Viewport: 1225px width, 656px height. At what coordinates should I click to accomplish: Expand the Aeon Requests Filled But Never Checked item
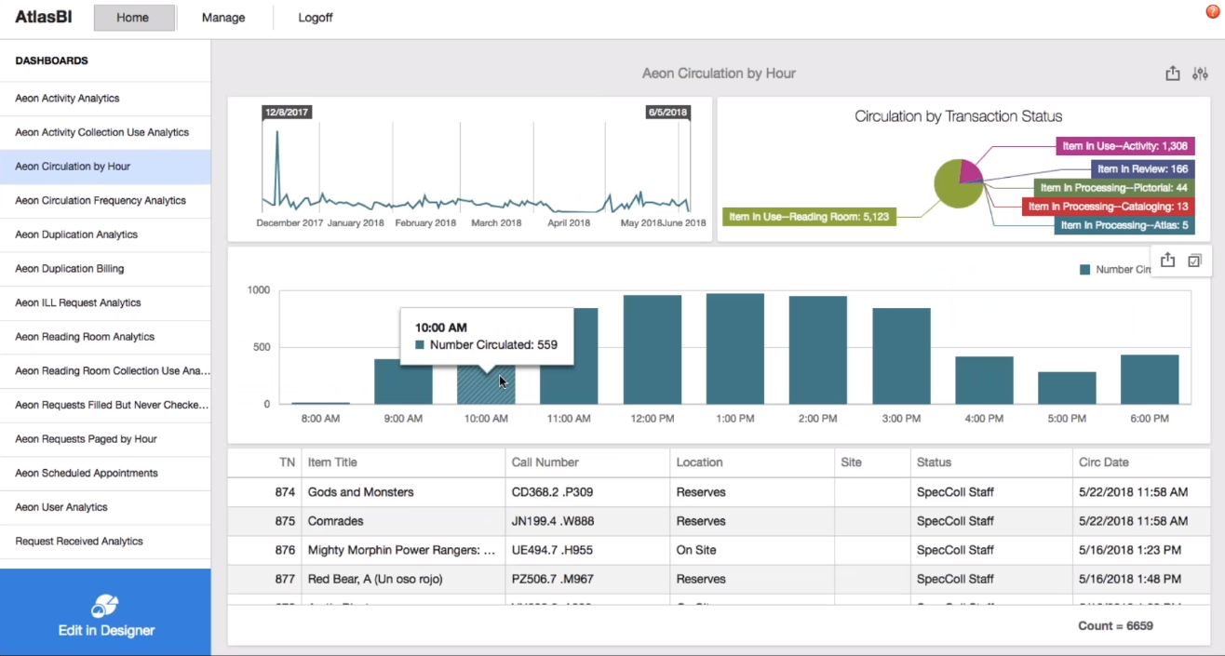pyautogui.click(x=105, y=405)
